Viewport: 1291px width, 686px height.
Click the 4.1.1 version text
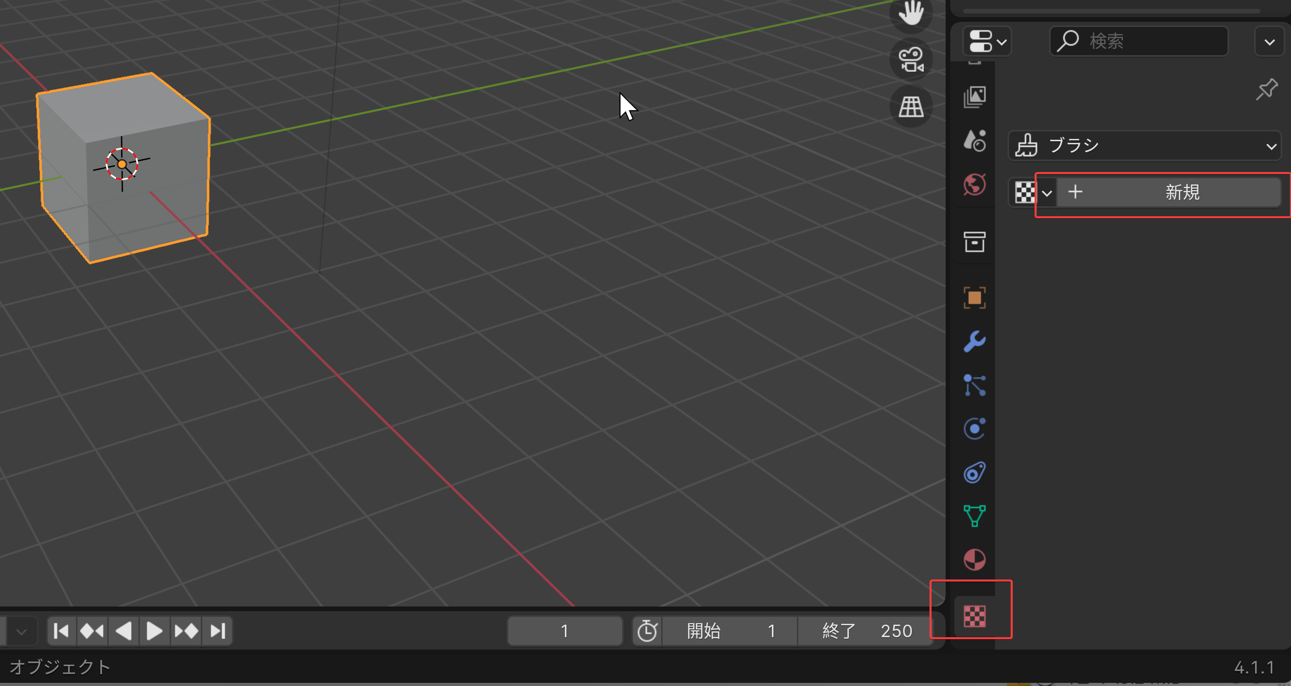(x=1254, y=667)
